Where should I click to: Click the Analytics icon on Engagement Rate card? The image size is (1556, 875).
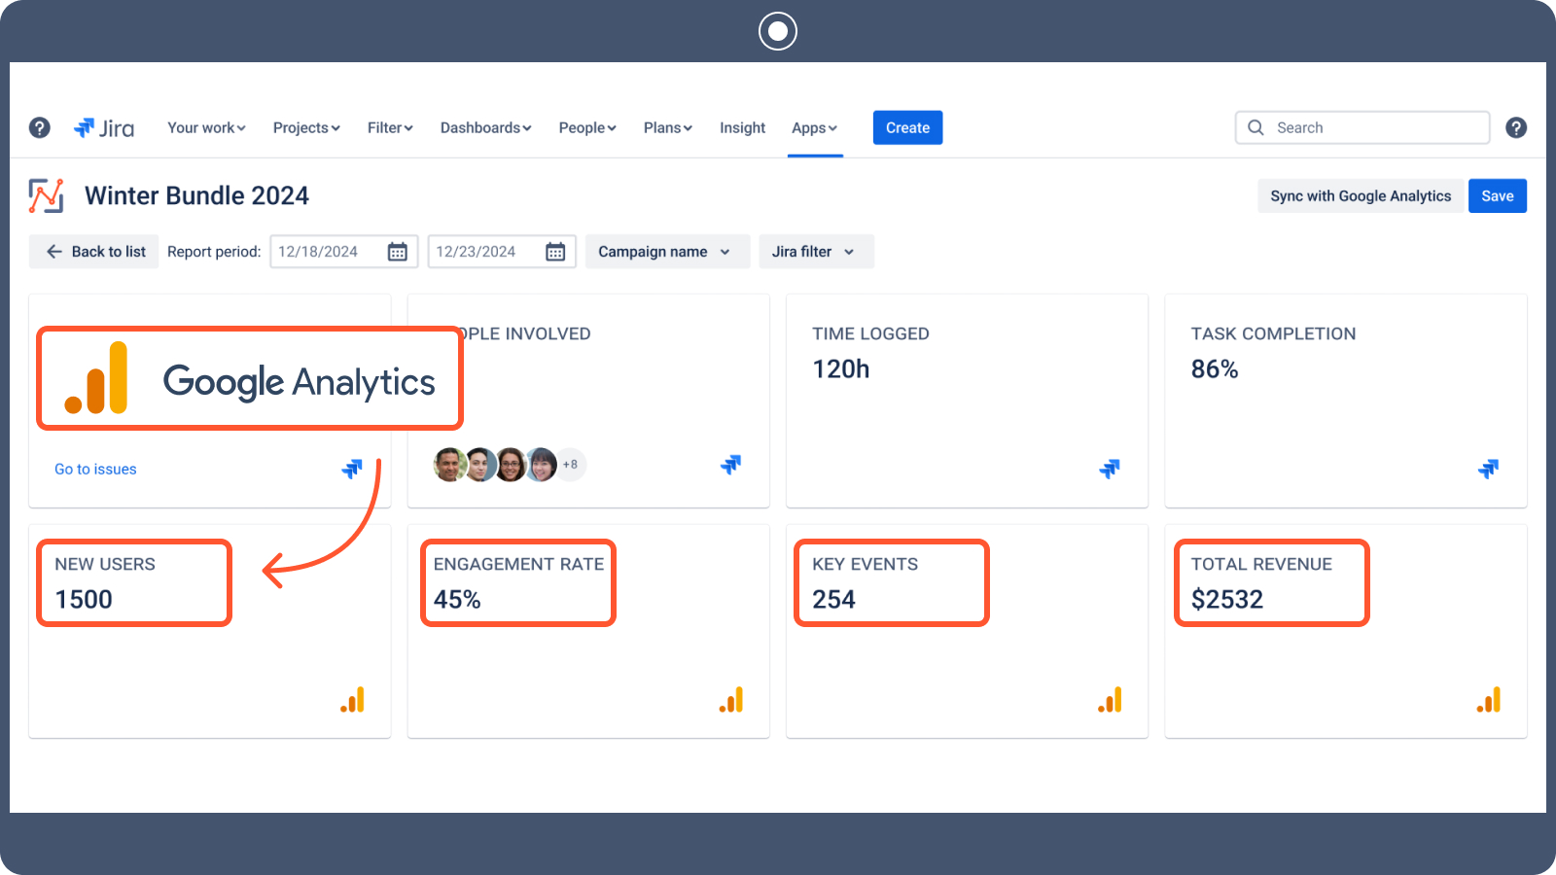point(730,700)
